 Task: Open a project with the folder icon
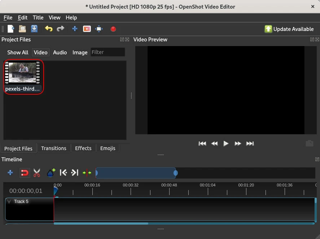[22, 29]
